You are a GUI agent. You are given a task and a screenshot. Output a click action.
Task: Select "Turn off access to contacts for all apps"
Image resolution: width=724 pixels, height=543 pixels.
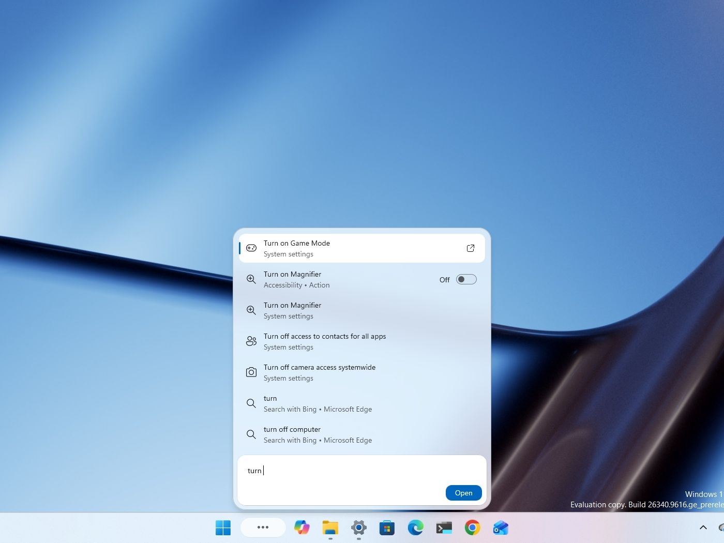[362, 341]
